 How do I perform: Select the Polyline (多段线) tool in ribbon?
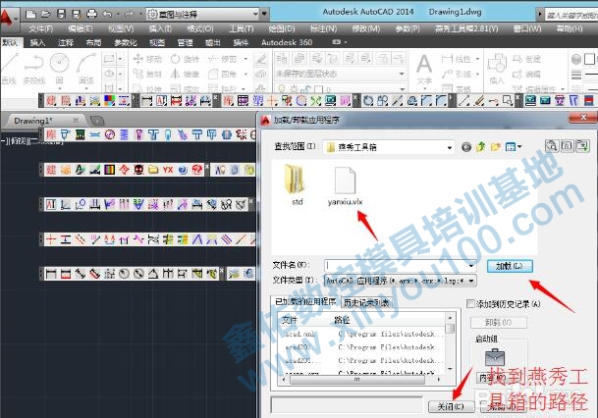point(34,68)
